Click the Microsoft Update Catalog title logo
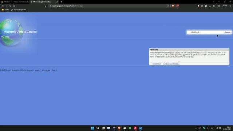The height and width of the screenshot is (131, 233). [20, 32]
